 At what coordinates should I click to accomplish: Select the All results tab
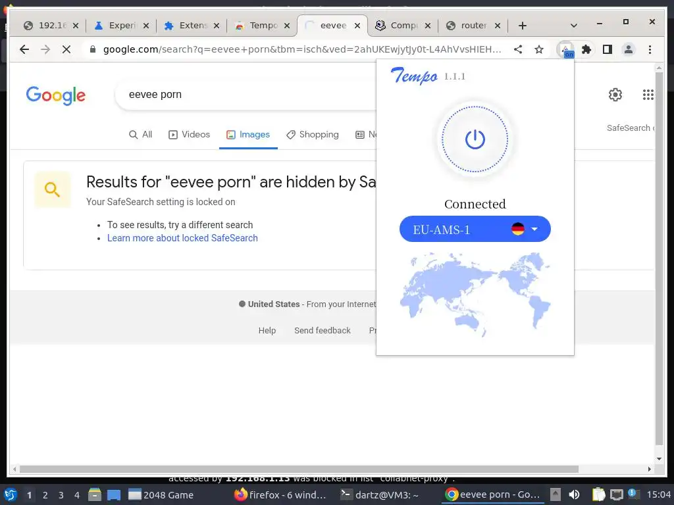click(x=141, y=134)
